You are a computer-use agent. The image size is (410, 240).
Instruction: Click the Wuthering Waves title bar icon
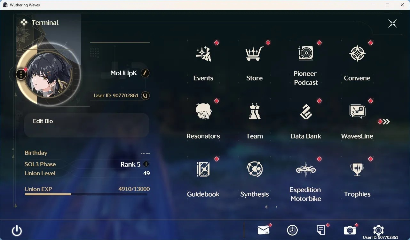[x=5, y=5]
